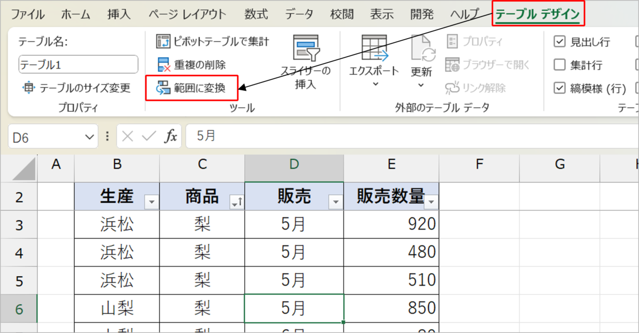Image resolution: width=639 pixels, height=333 pixels.
Task: Click the Remove Duplicates icon
Action: click(163, 65)
